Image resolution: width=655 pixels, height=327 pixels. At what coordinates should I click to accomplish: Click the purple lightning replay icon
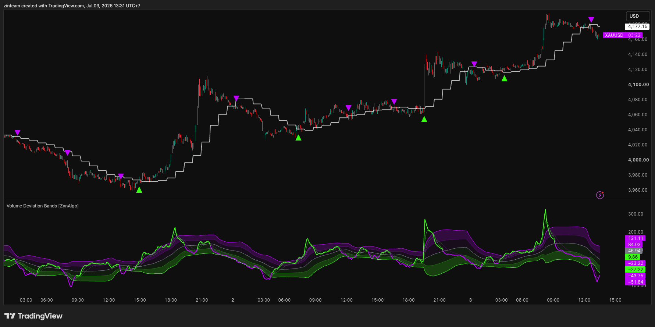pyautogui.click(x=600, y=195)
